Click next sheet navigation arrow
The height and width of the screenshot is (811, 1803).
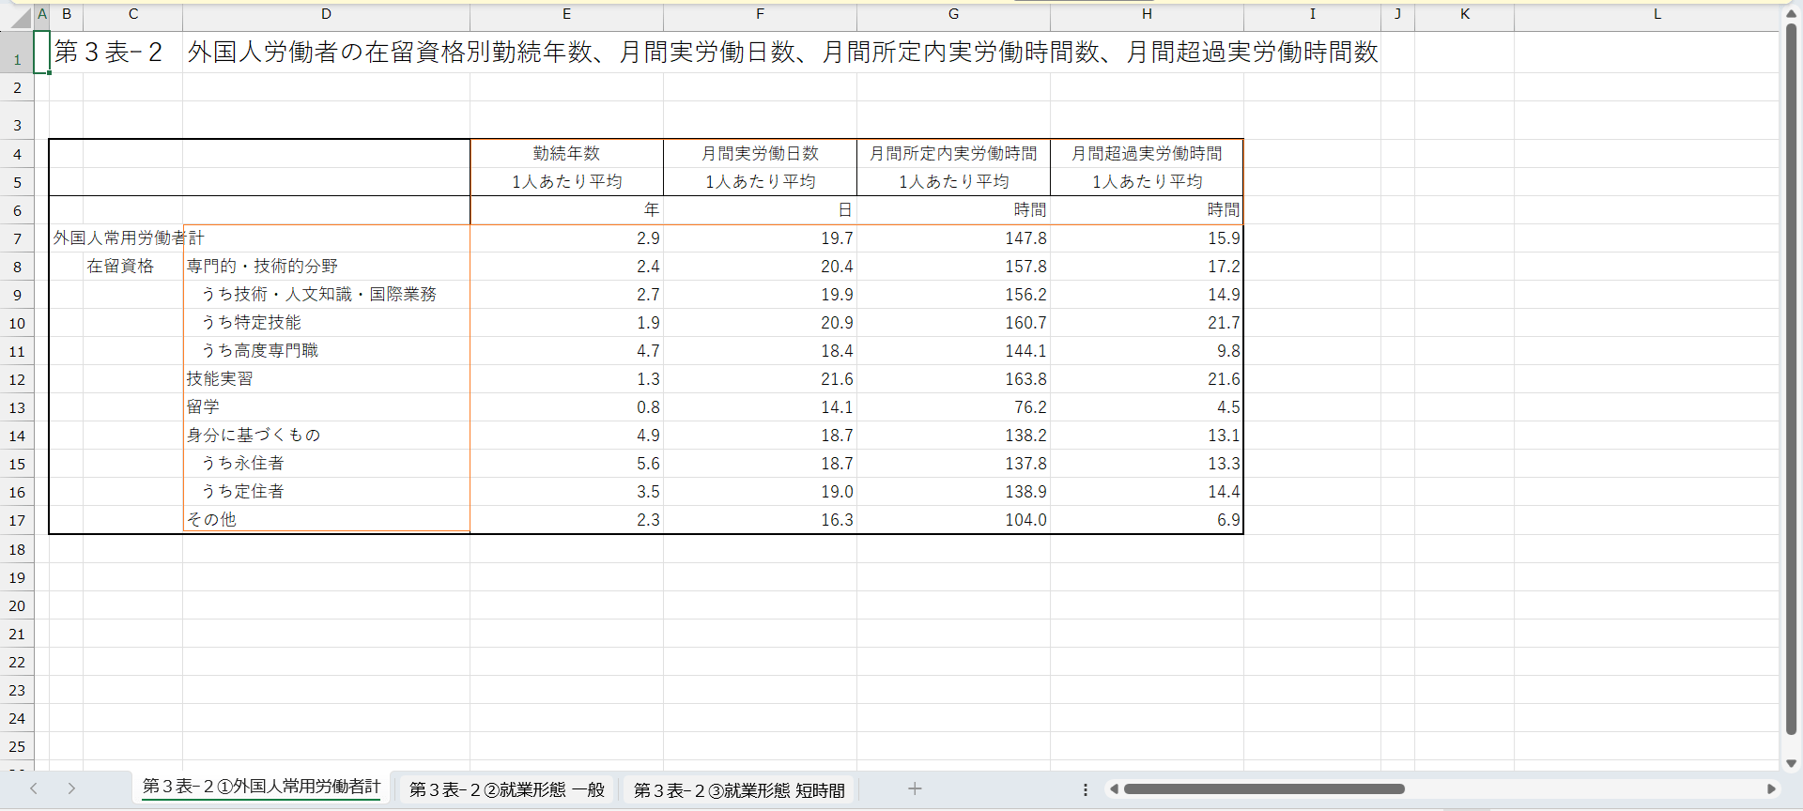[71, 789]
